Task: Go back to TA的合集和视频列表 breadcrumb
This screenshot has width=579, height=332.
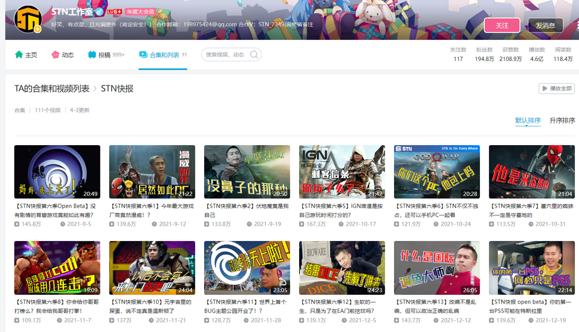Action: (x=52, y=89)
